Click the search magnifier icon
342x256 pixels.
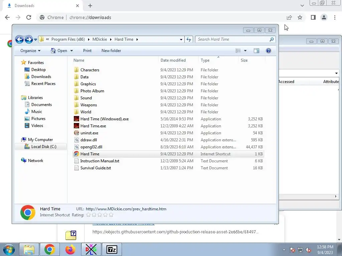[272, 39]
